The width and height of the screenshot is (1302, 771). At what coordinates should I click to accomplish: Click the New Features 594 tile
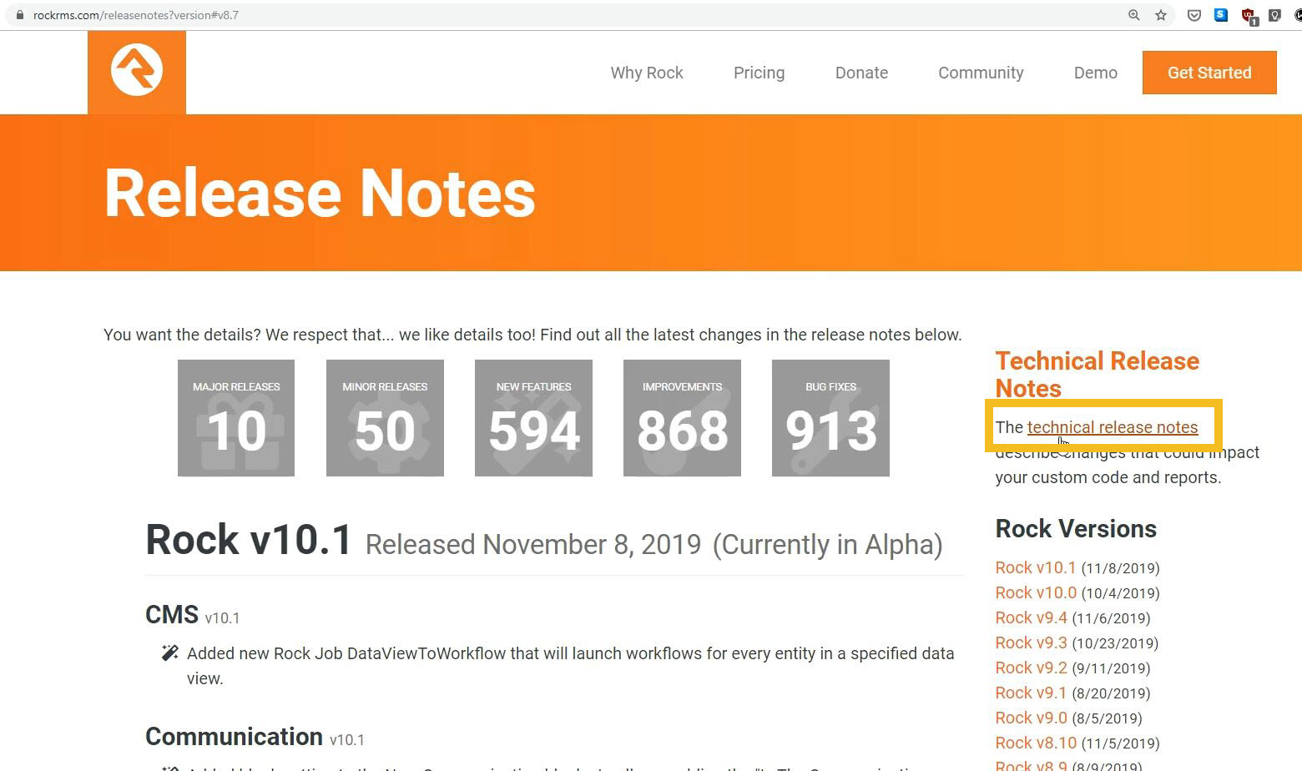[x=533, y=418]
